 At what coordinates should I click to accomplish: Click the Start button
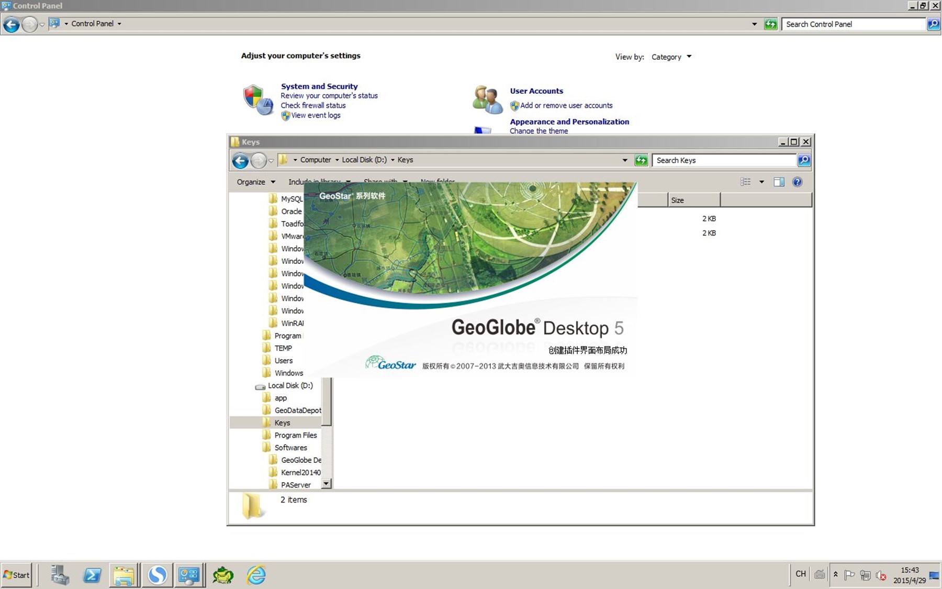pos(17,575)
